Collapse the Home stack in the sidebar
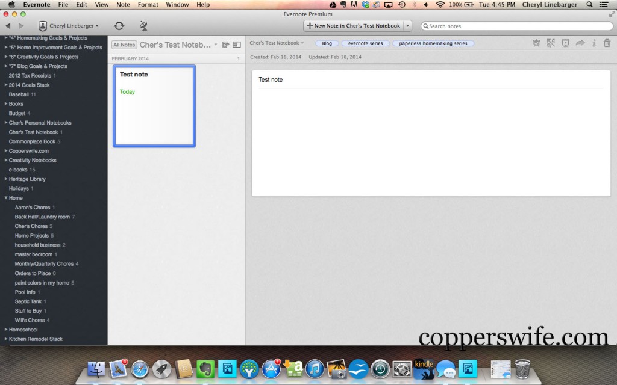 coord(6,198)
